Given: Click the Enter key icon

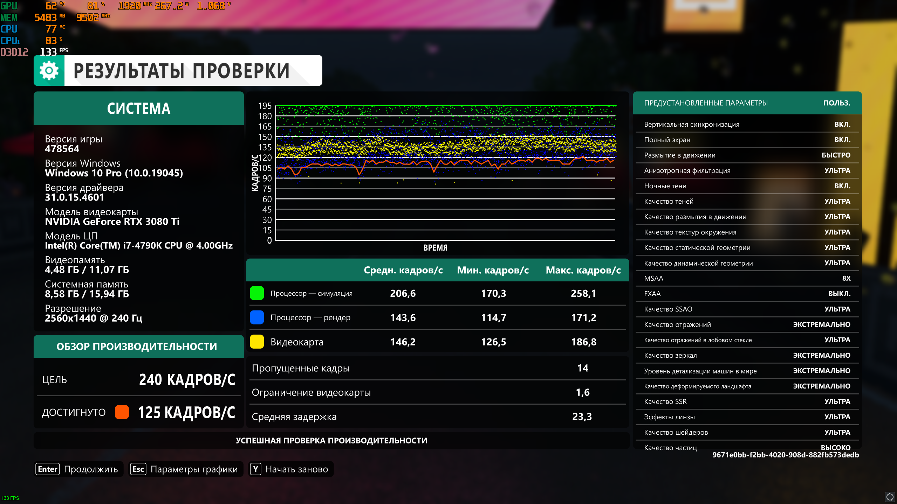Looking at the screenshot, I should point(48,469).
